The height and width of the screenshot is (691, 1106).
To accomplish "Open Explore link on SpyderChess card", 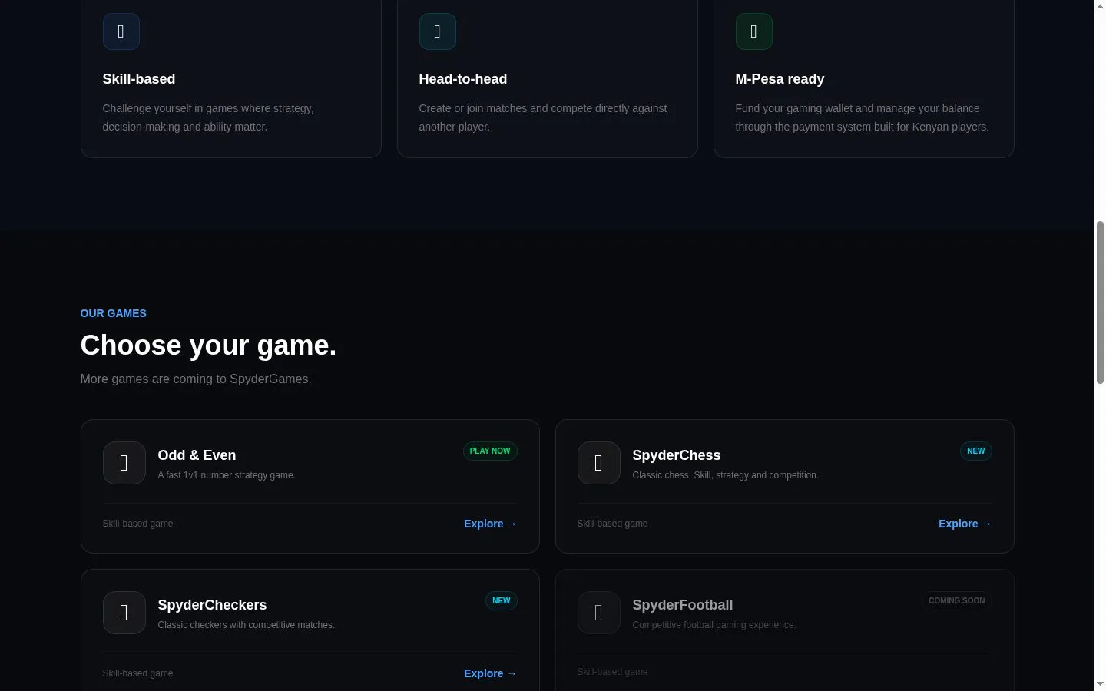I will [965, 524].
